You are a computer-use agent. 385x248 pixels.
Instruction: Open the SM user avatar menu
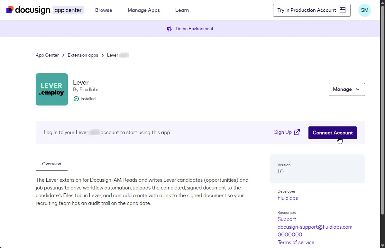[365, 10]
